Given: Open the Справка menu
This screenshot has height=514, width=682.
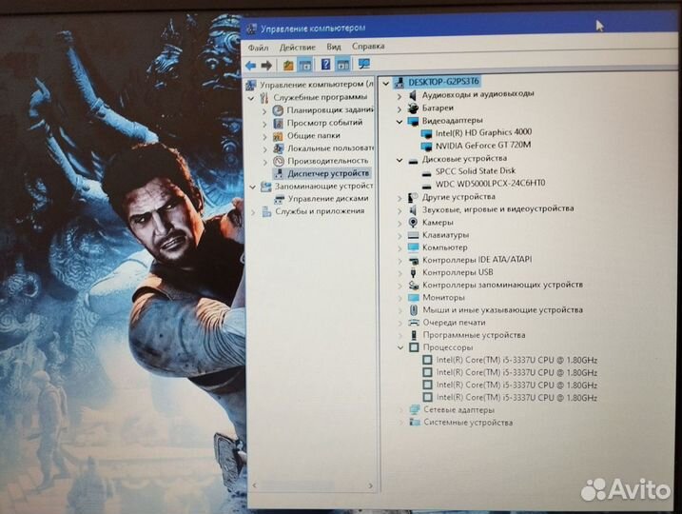Looking at the screenshot, I should [x=368, y=46].
